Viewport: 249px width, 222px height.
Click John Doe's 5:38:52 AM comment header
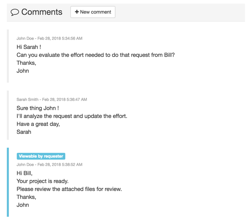tap(49, 164)
